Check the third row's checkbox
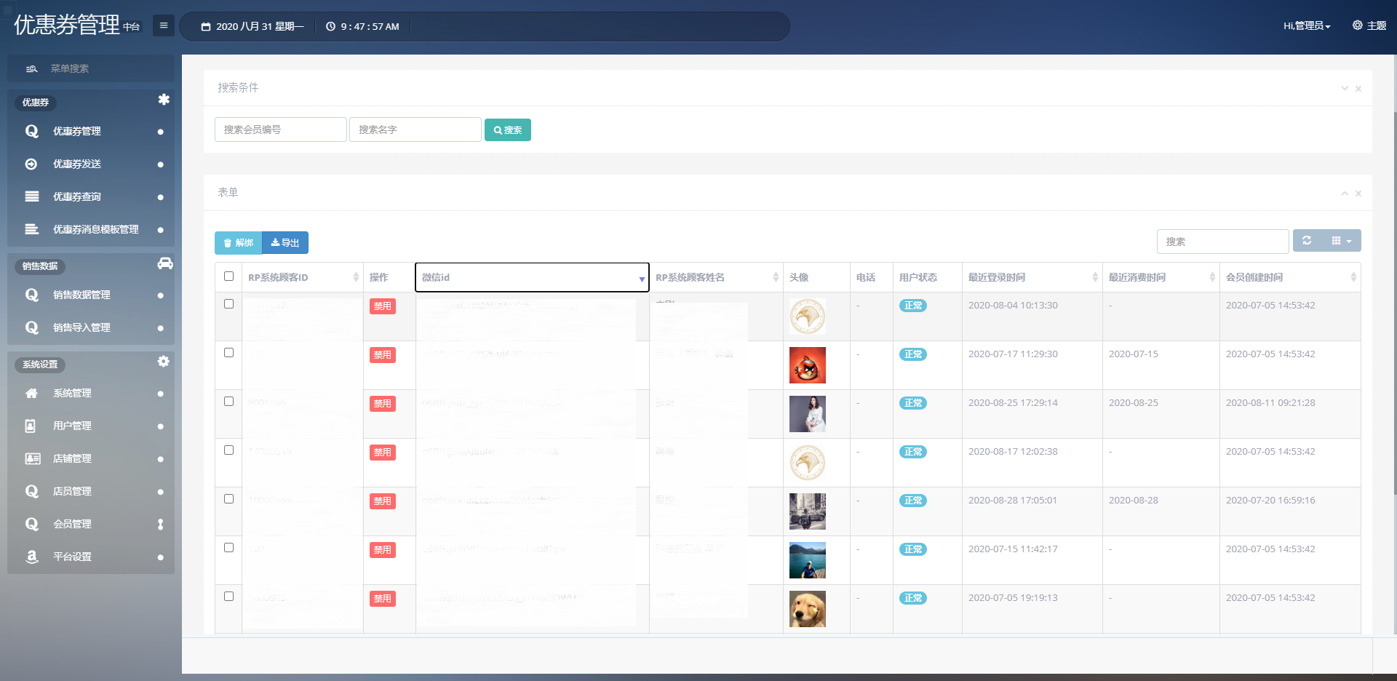 [228, 402]
